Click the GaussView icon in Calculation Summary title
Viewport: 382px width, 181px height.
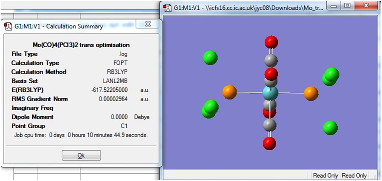pos(8,26)
